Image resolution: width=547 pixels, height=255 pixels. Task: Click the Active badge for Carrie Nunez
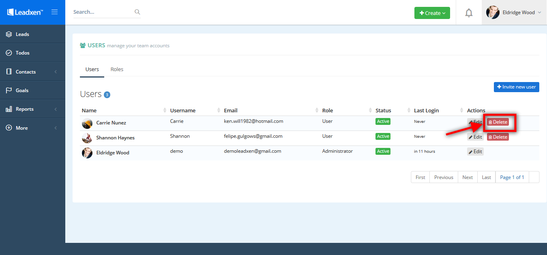383,121
